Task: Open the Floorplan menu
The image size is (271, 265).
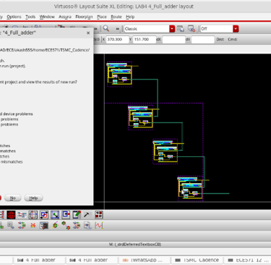Action: pyautogui.click(x=84, y=17)
